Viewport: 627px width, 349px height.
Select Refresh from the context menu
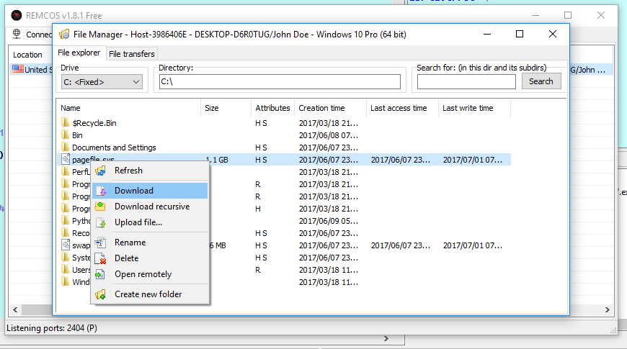tap(150, 171)
